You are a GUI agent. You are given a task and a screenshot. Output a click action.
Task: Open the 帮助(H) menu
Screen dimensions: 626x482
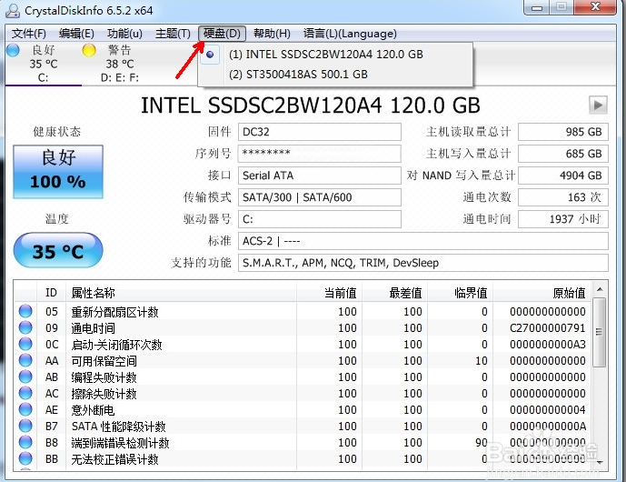pyautogui.click(x=272, y=34)
